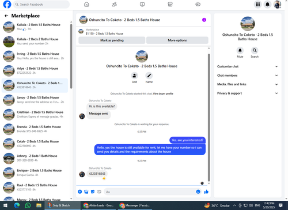
Task: Open more actions plus icon in composer
Action: pos(80,192)
